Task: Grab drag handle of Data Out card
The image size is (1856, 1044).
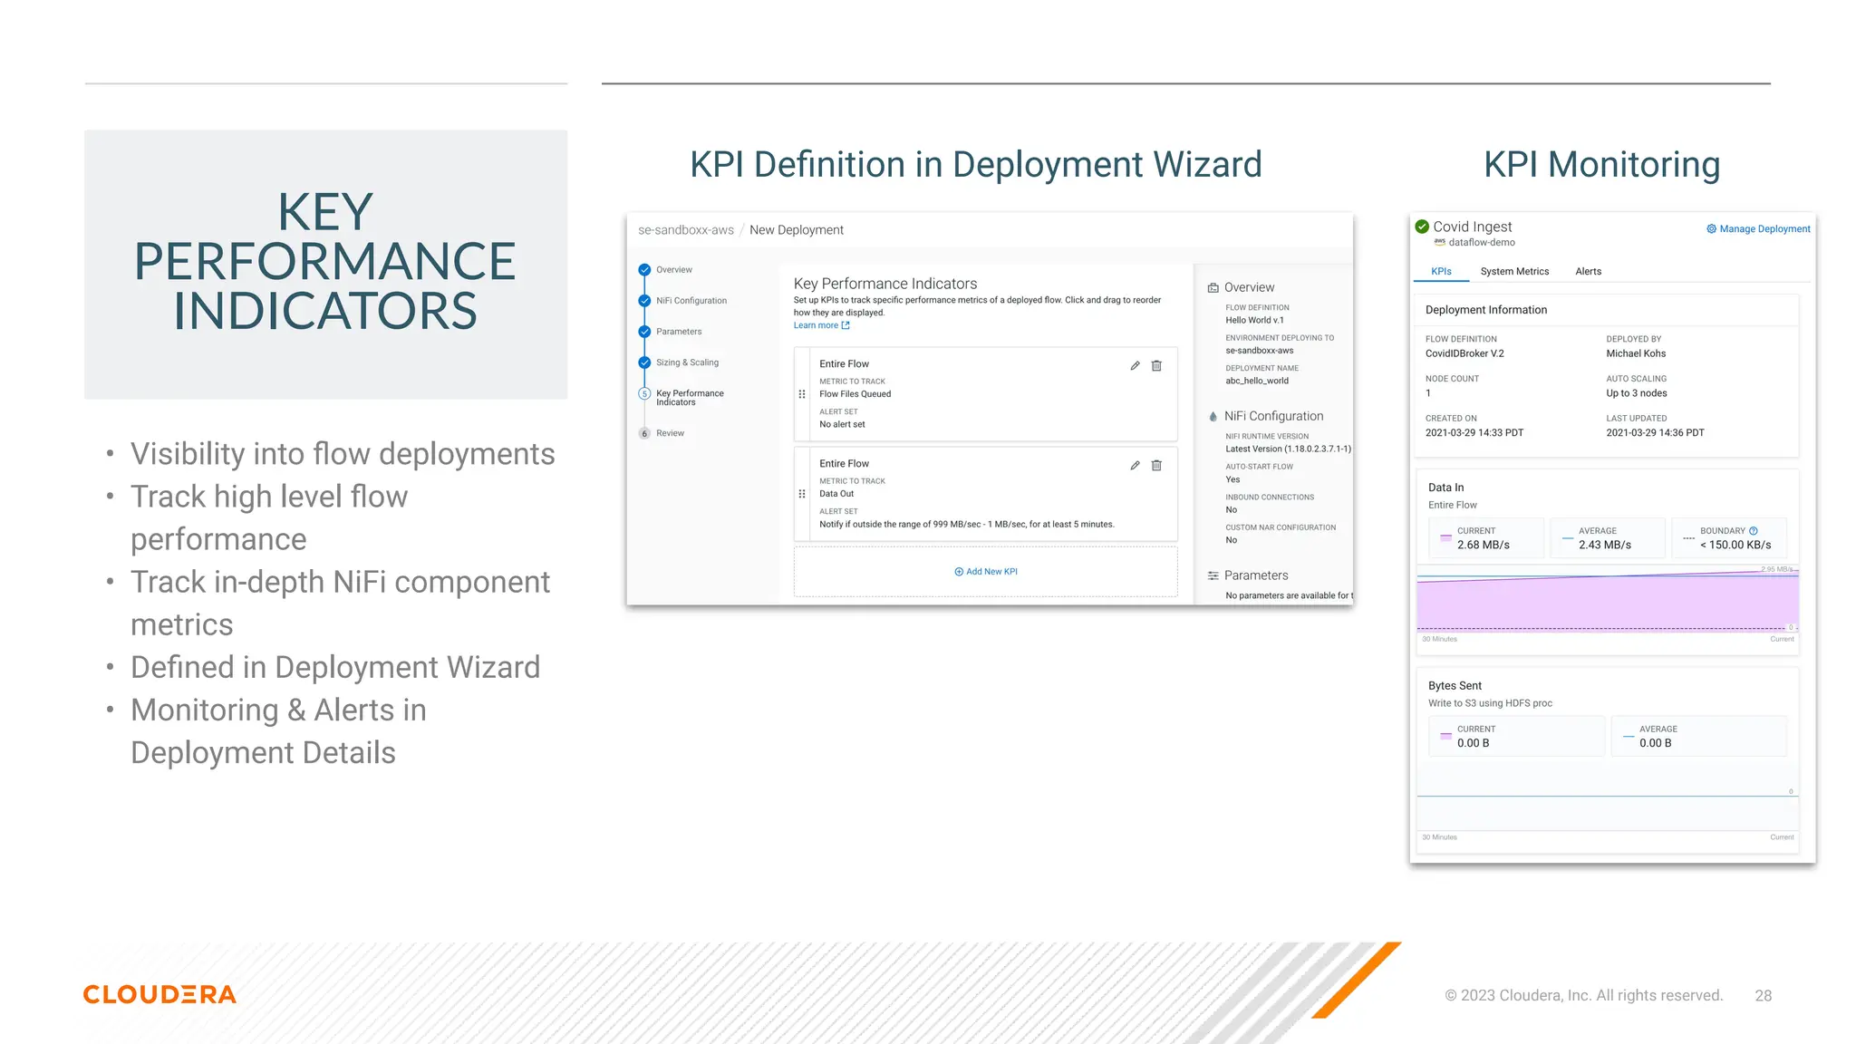Action: click(802, 494)
